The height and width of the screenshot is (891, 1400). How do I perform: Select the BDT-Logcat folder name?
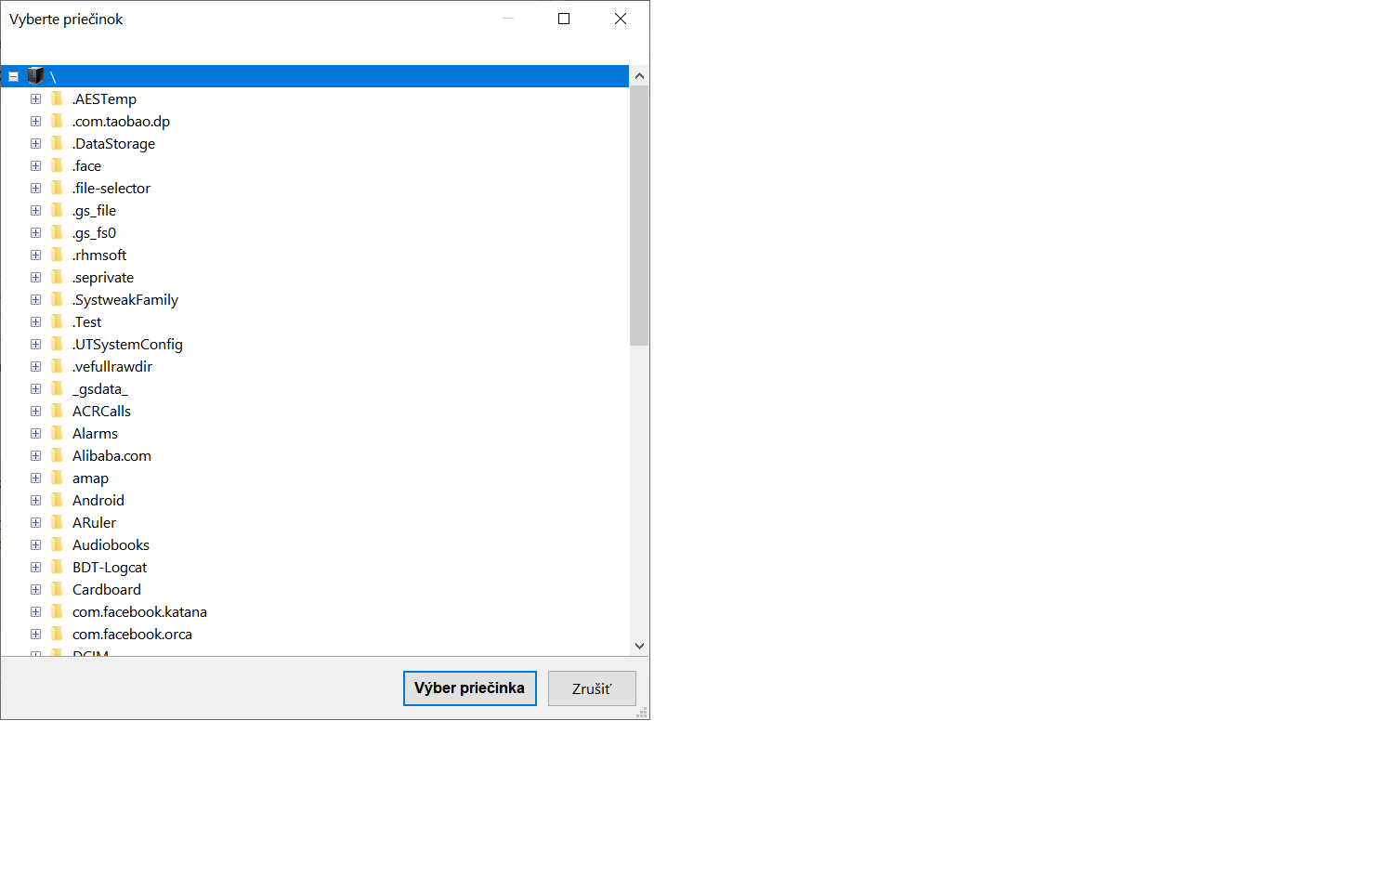(110, 567)
